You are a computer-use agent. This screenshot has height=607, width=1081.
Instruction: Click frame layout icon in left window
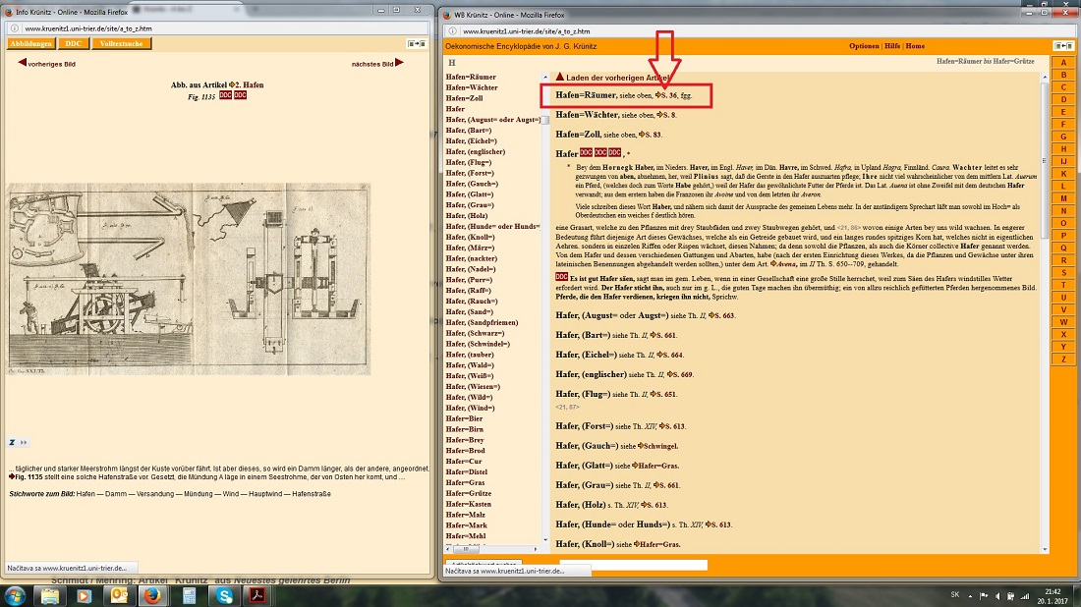point(418,44)
